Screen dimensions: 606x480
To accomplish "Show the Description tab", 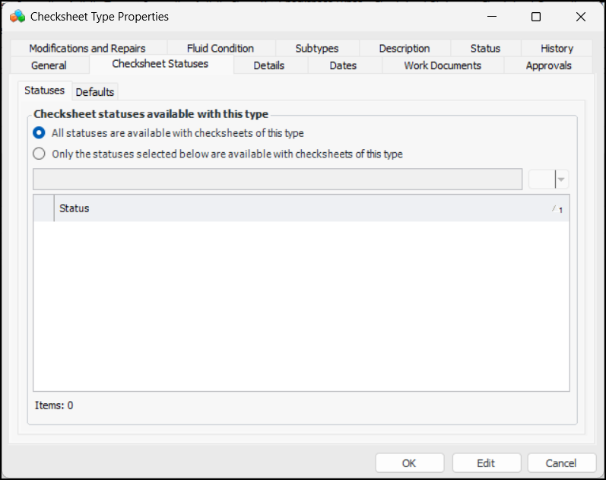I will point(405,48).
